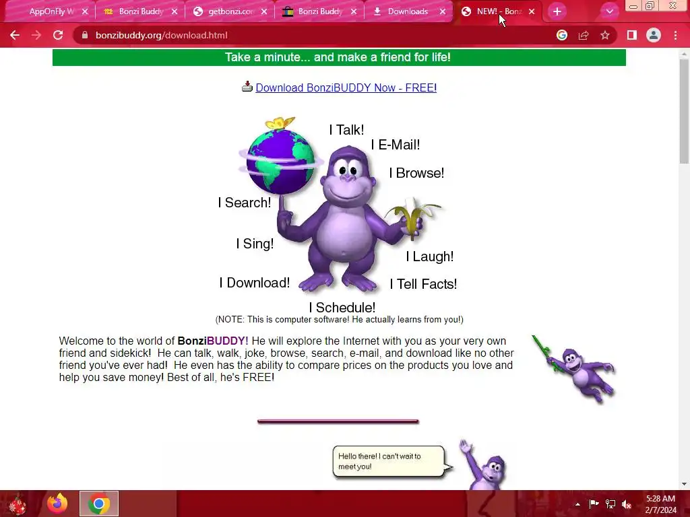This screenshot has width=690, height=517.
Task: Click the Chrome taskbar icon
Action: [99, 504]
